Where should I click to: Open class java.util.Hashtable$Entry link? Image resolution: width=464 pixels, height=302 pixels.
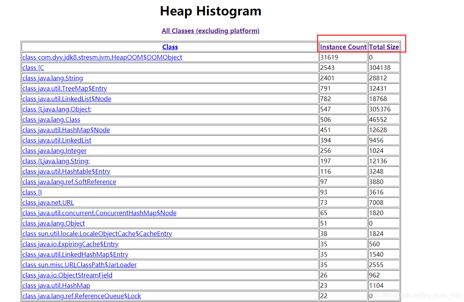point(66,171)
